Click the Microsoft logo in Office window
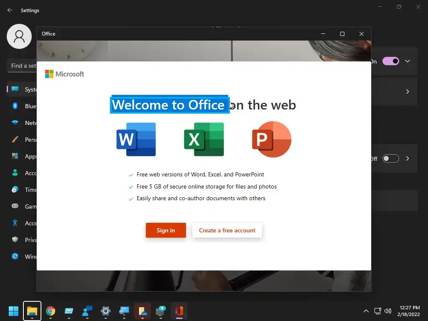The height and width of the screenshot is (321, 428). tap(64, 74)
